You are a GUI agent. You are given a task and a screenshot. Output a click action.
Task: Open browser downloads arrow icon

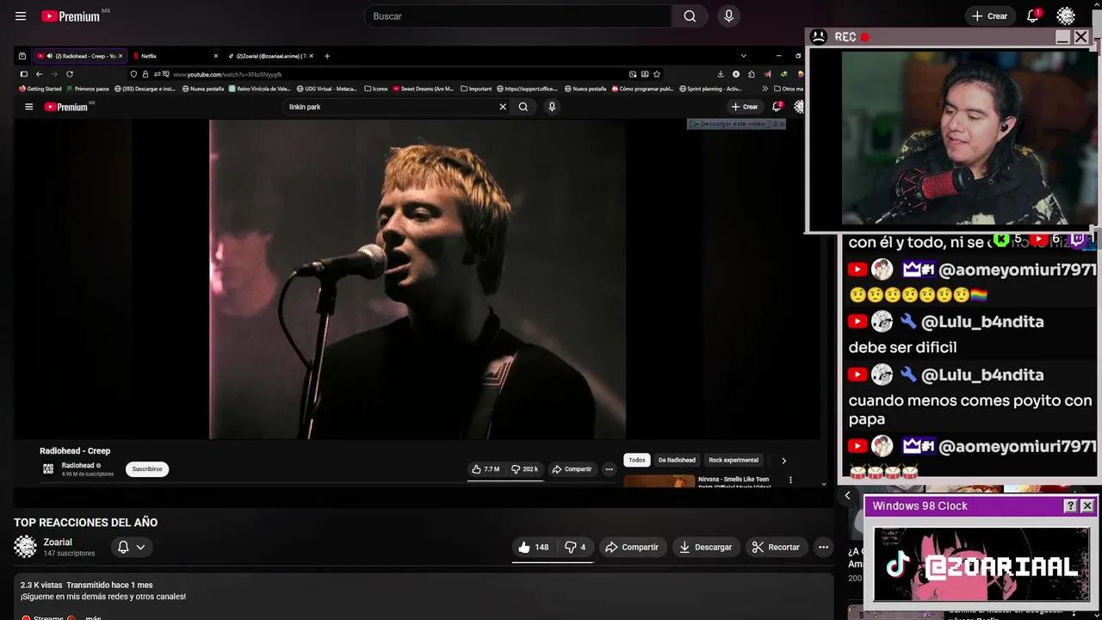pos(721,74)
